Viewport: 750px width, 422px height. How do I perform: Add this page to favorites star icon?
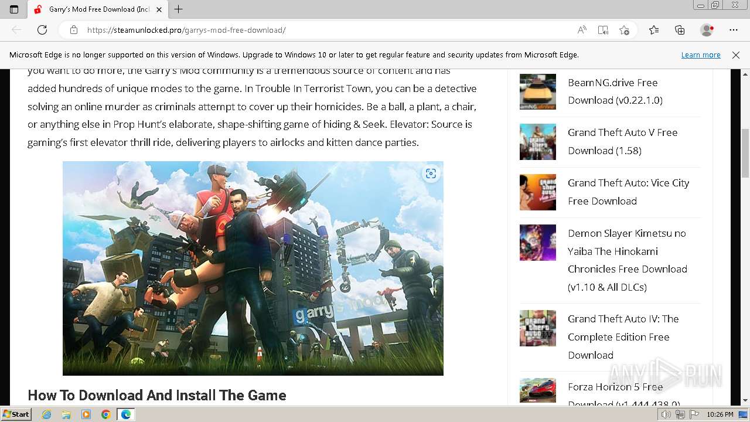[x=624, y=30]
